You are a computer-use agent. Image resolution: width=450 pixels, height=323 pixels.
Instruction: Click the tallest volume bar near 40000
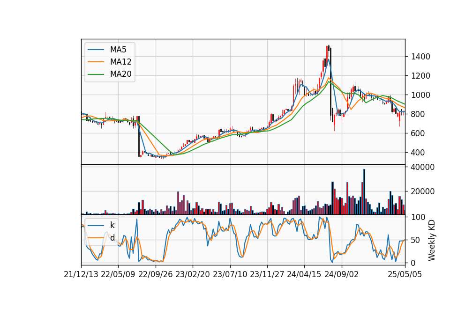[364, 192]
